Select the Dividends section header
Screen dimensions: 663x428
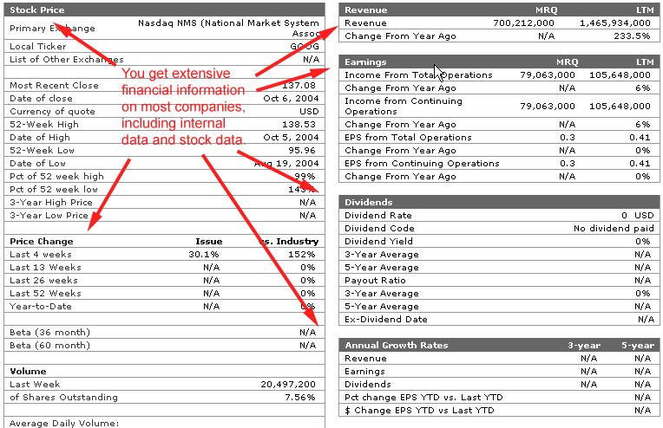point(369,202)
